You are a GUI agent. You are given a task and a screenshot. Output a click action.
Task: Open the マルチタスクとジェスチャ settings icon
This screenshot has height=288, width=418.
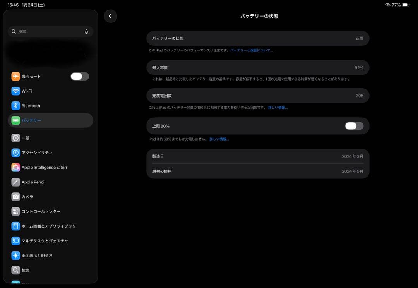coord(15,240)
